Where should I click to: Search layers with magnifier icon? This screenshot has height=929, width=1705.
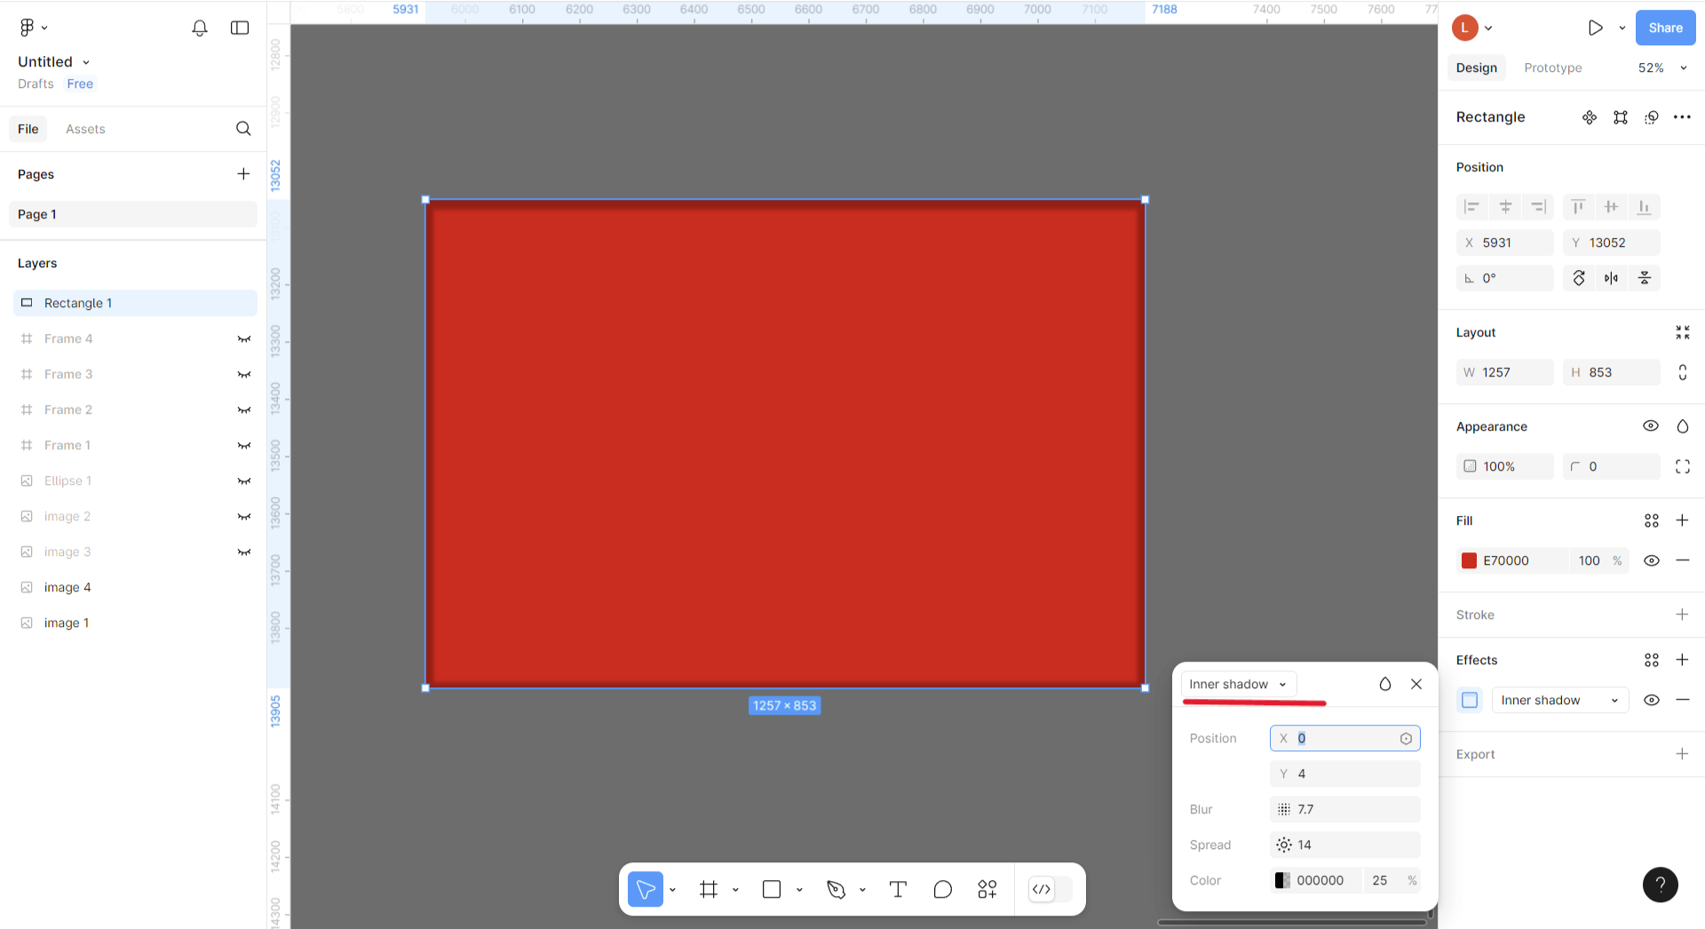tap(243, 129)
